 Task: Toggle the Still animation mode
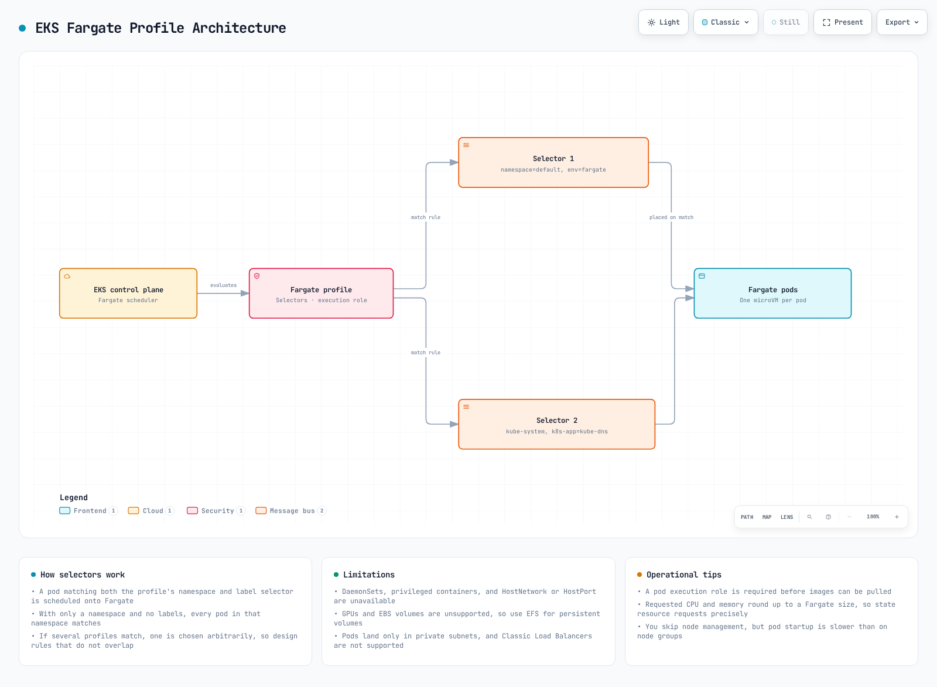pyautogui.click(x=786, y=22)
